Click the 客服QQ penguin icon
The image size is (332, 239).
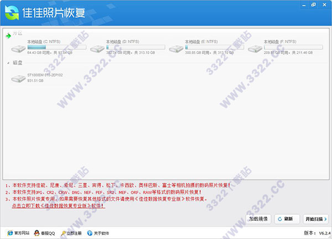click(37, 233)
